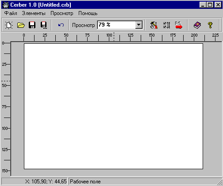Click the Просмотр label in the toolbar
This screenshot has width=223, height=186.
(83, 25)
